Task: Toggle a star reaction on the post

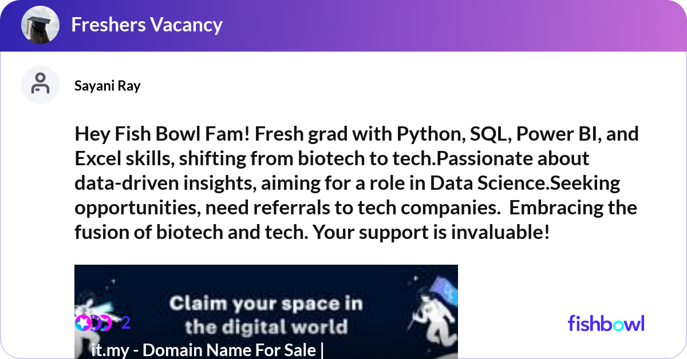Action: point(82,323)
